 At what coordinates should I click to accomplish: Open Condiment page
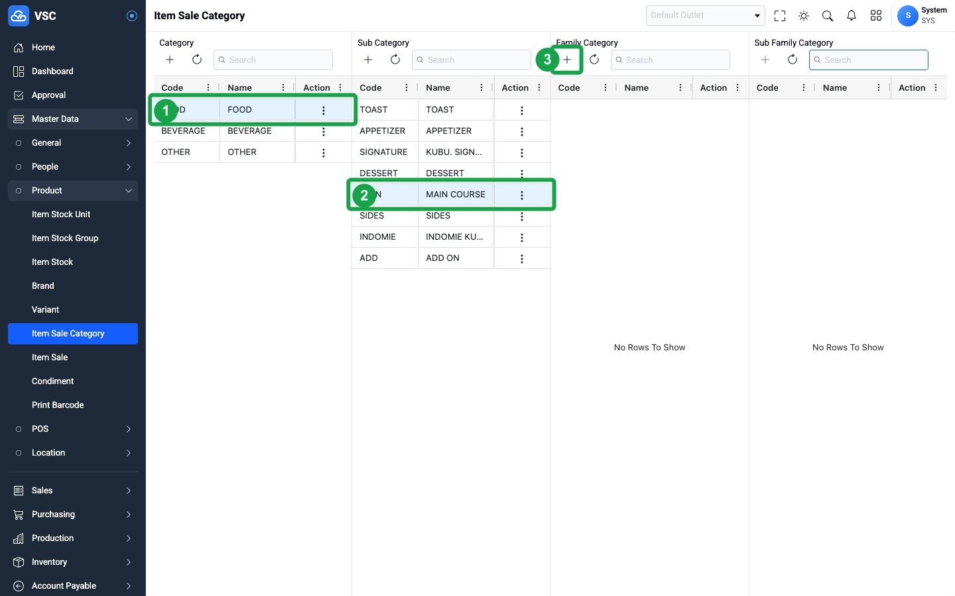[x=73, y=381]
